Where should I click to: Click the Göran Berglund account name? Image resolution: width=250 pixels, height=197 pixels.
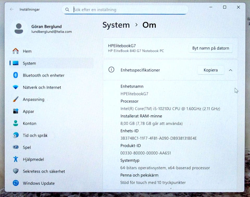point(46,27)
